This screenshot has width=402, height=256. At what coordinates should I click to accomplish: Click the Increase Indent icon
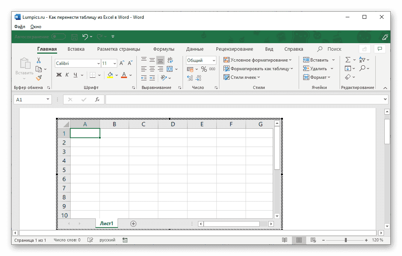pos(151,78)
